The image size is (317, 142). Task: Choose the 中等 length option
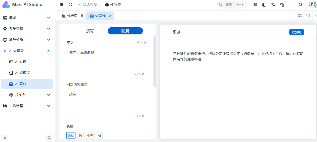coord(90,136)
